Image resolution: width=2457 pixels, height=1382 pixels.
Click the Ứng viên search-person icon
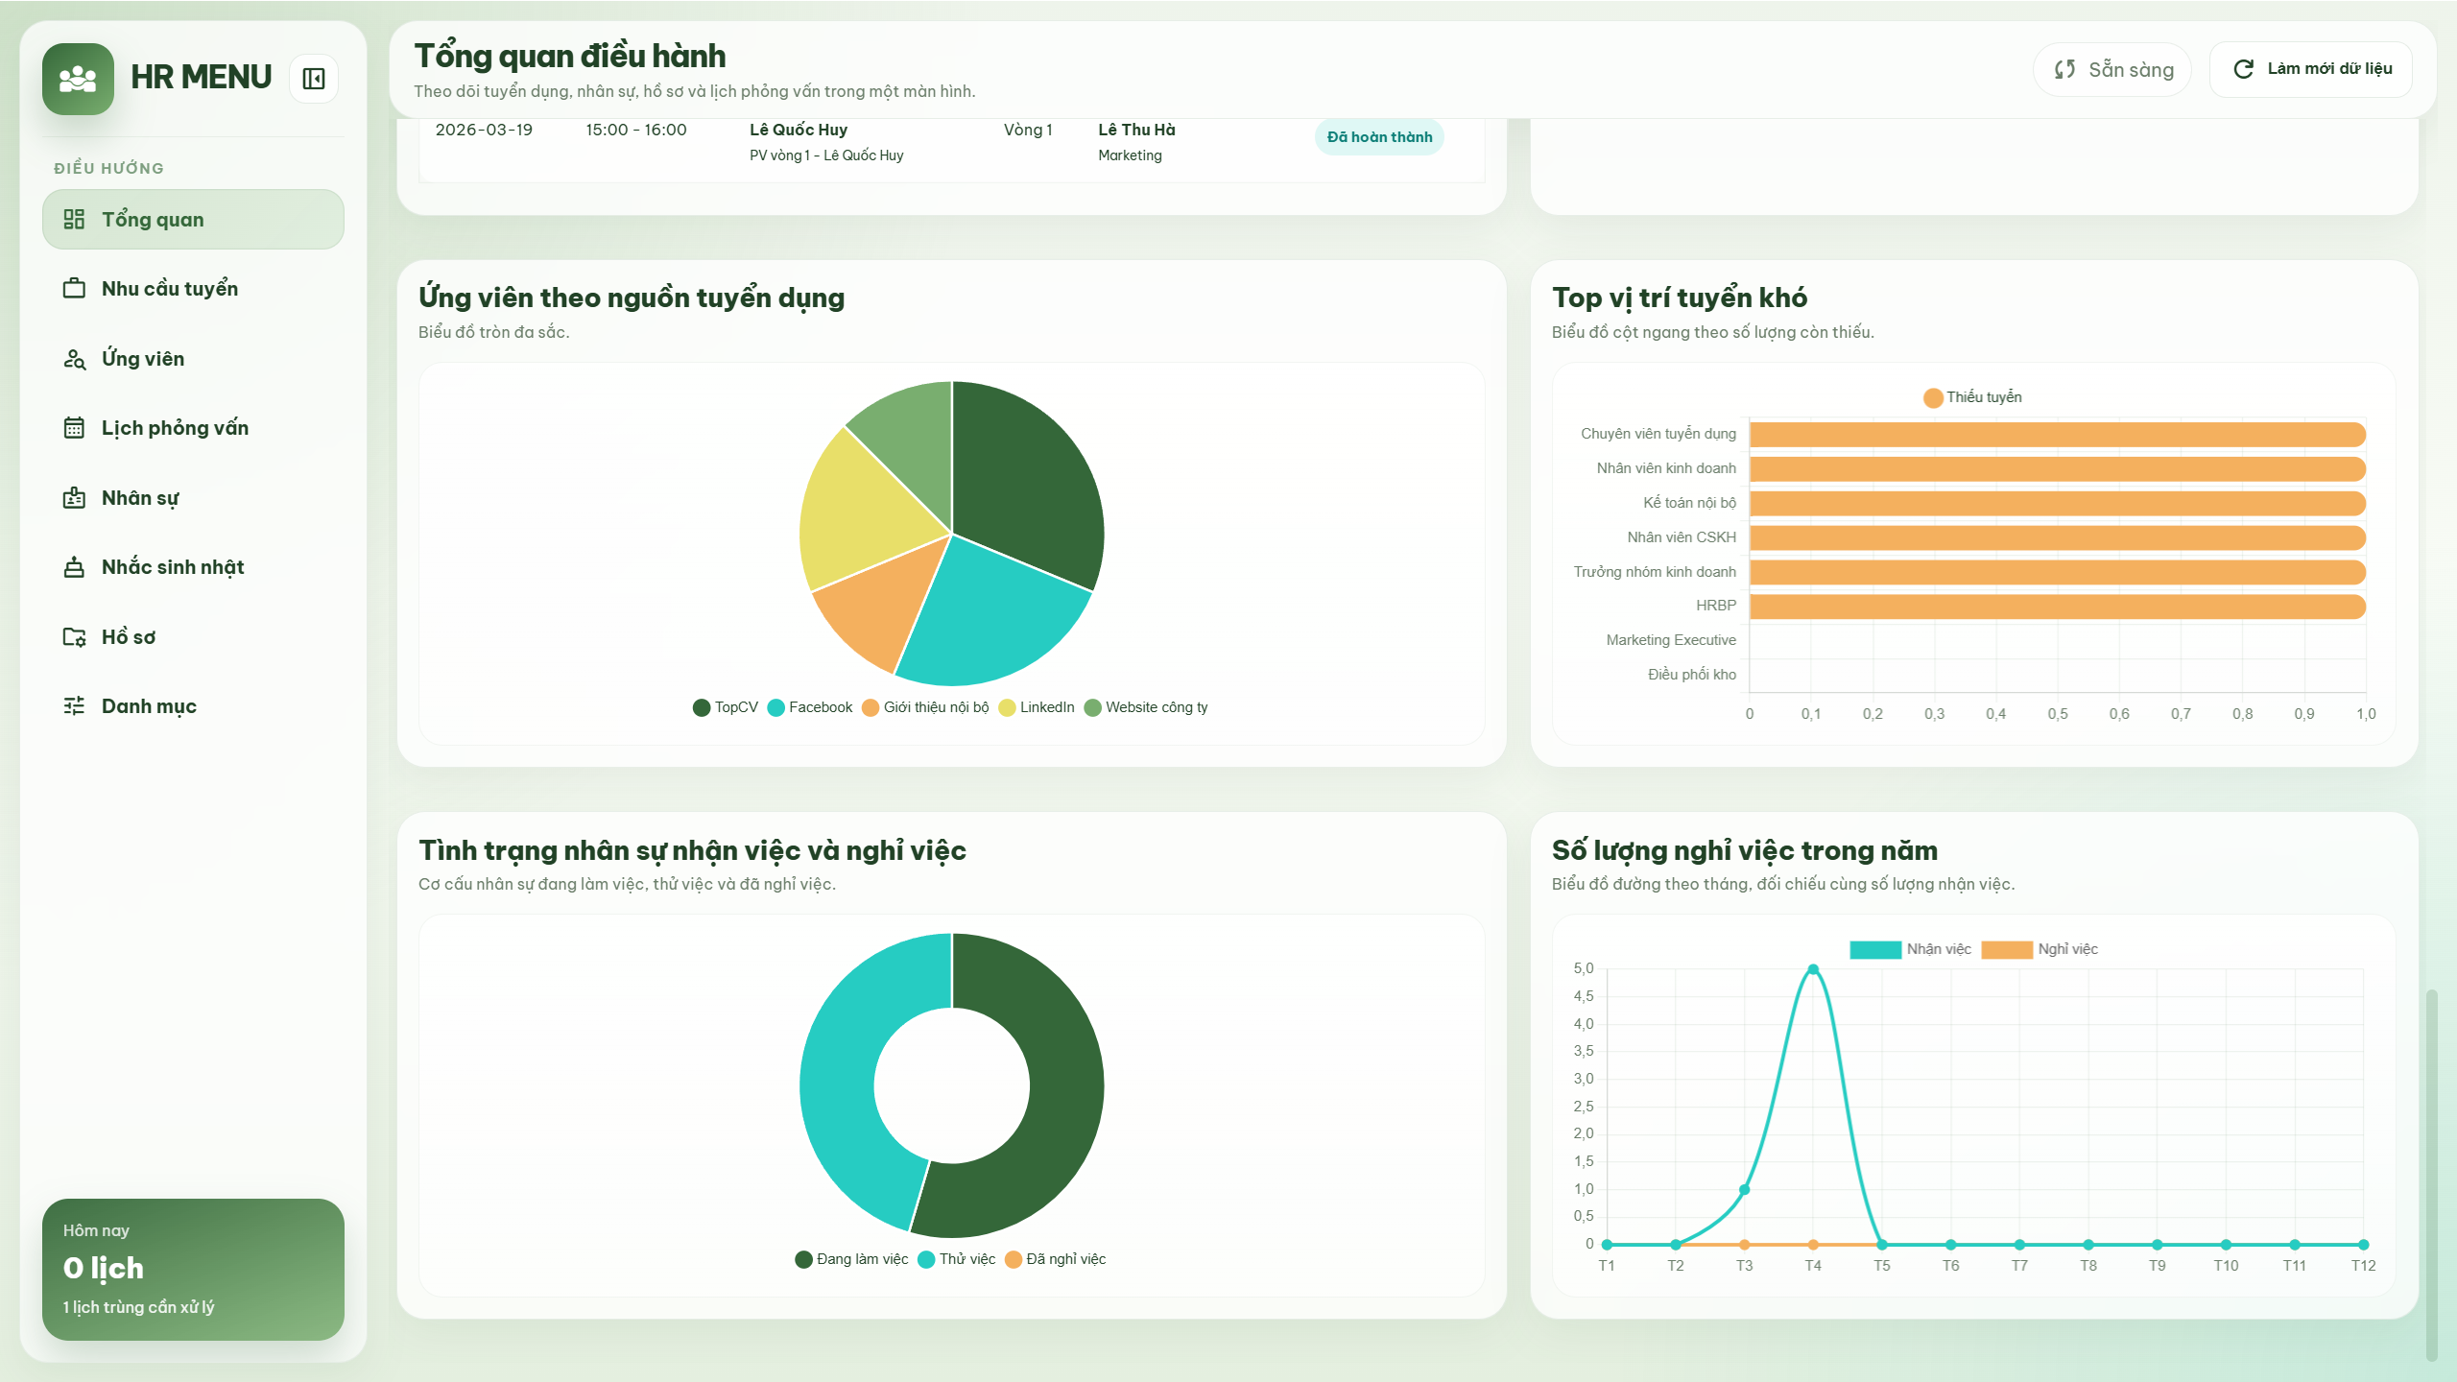pyautogui.click(x=74, y=359)
